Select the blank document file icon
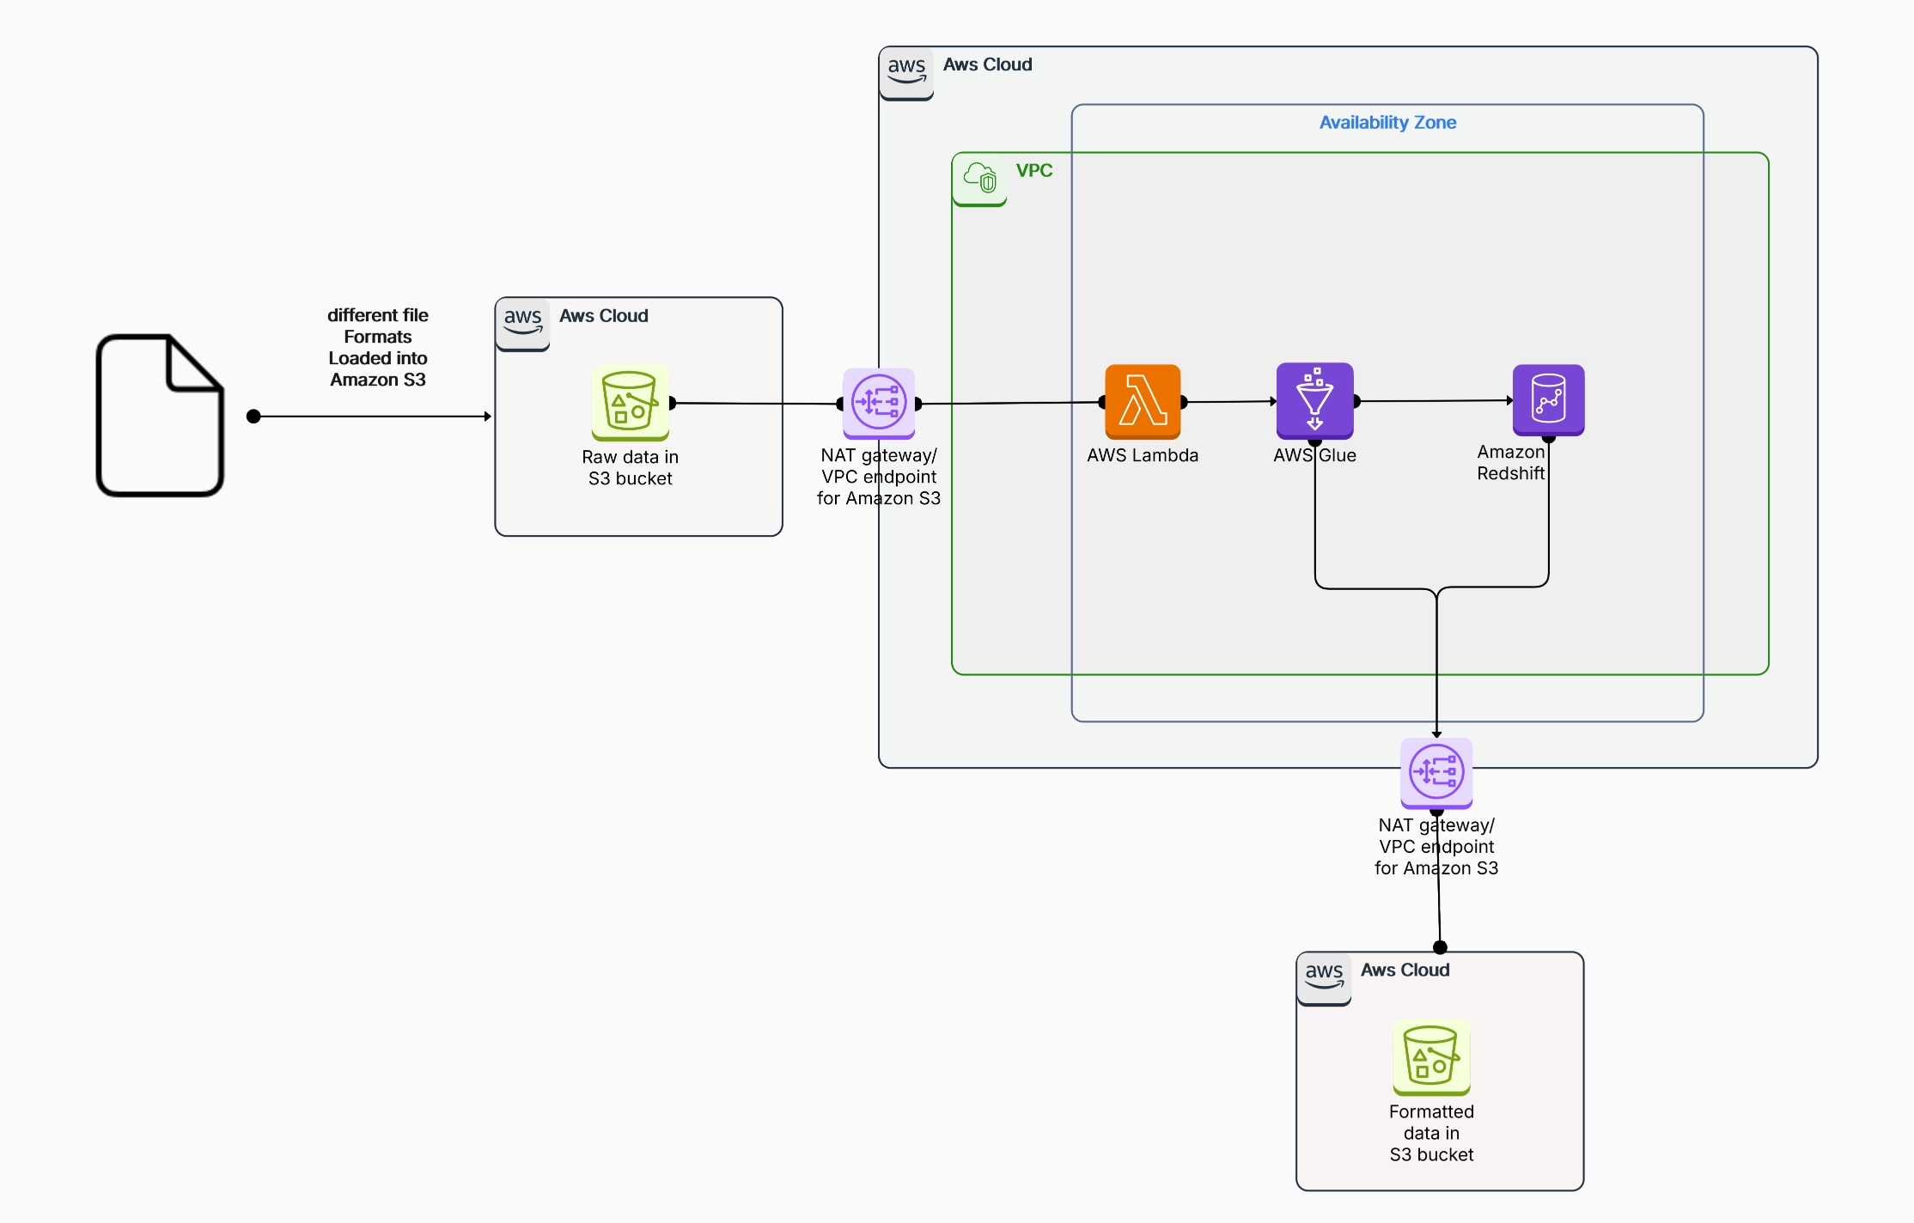This screenshot has width=1914, height=1223. tap(161, 416)
